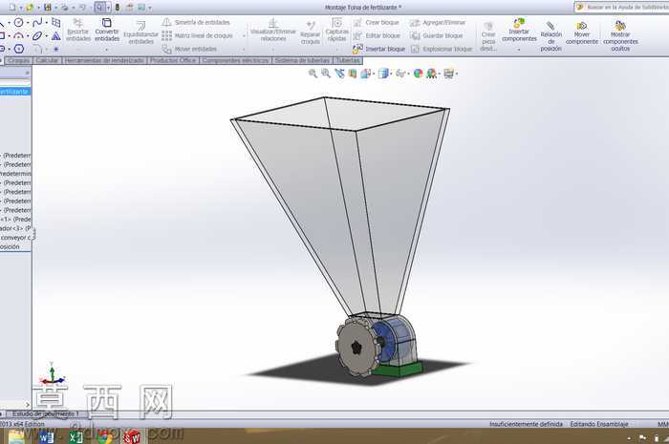Click Explosionar bloque
The width and height of the screenshot is (669, 444).
coord(442,49)
